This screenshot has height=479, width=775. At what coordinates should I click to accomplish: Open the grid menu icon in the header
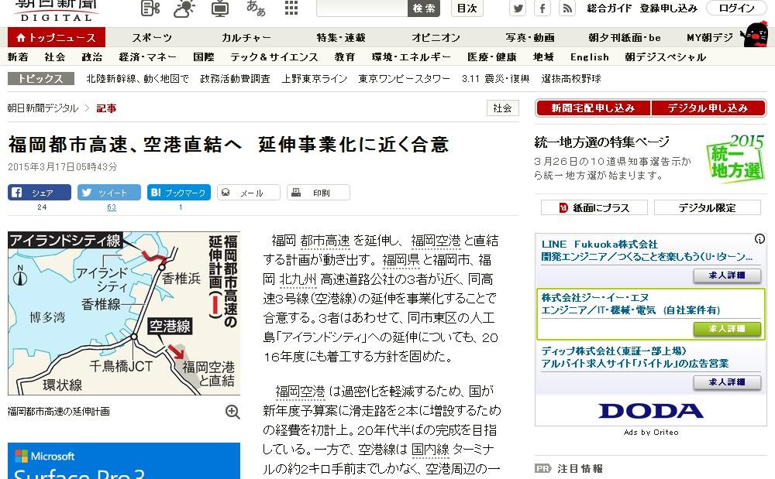pyautogui.click(x=291, y=9)
